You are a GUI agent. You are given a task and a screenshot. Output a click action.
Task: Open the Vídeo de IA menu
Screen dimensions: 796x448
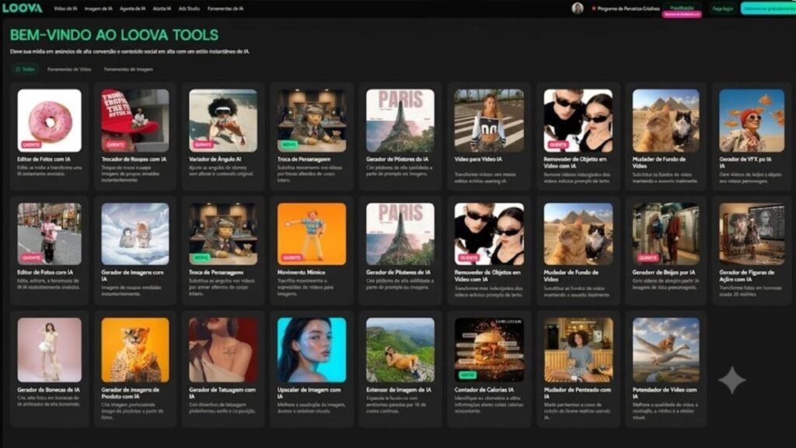coord(65,9)
